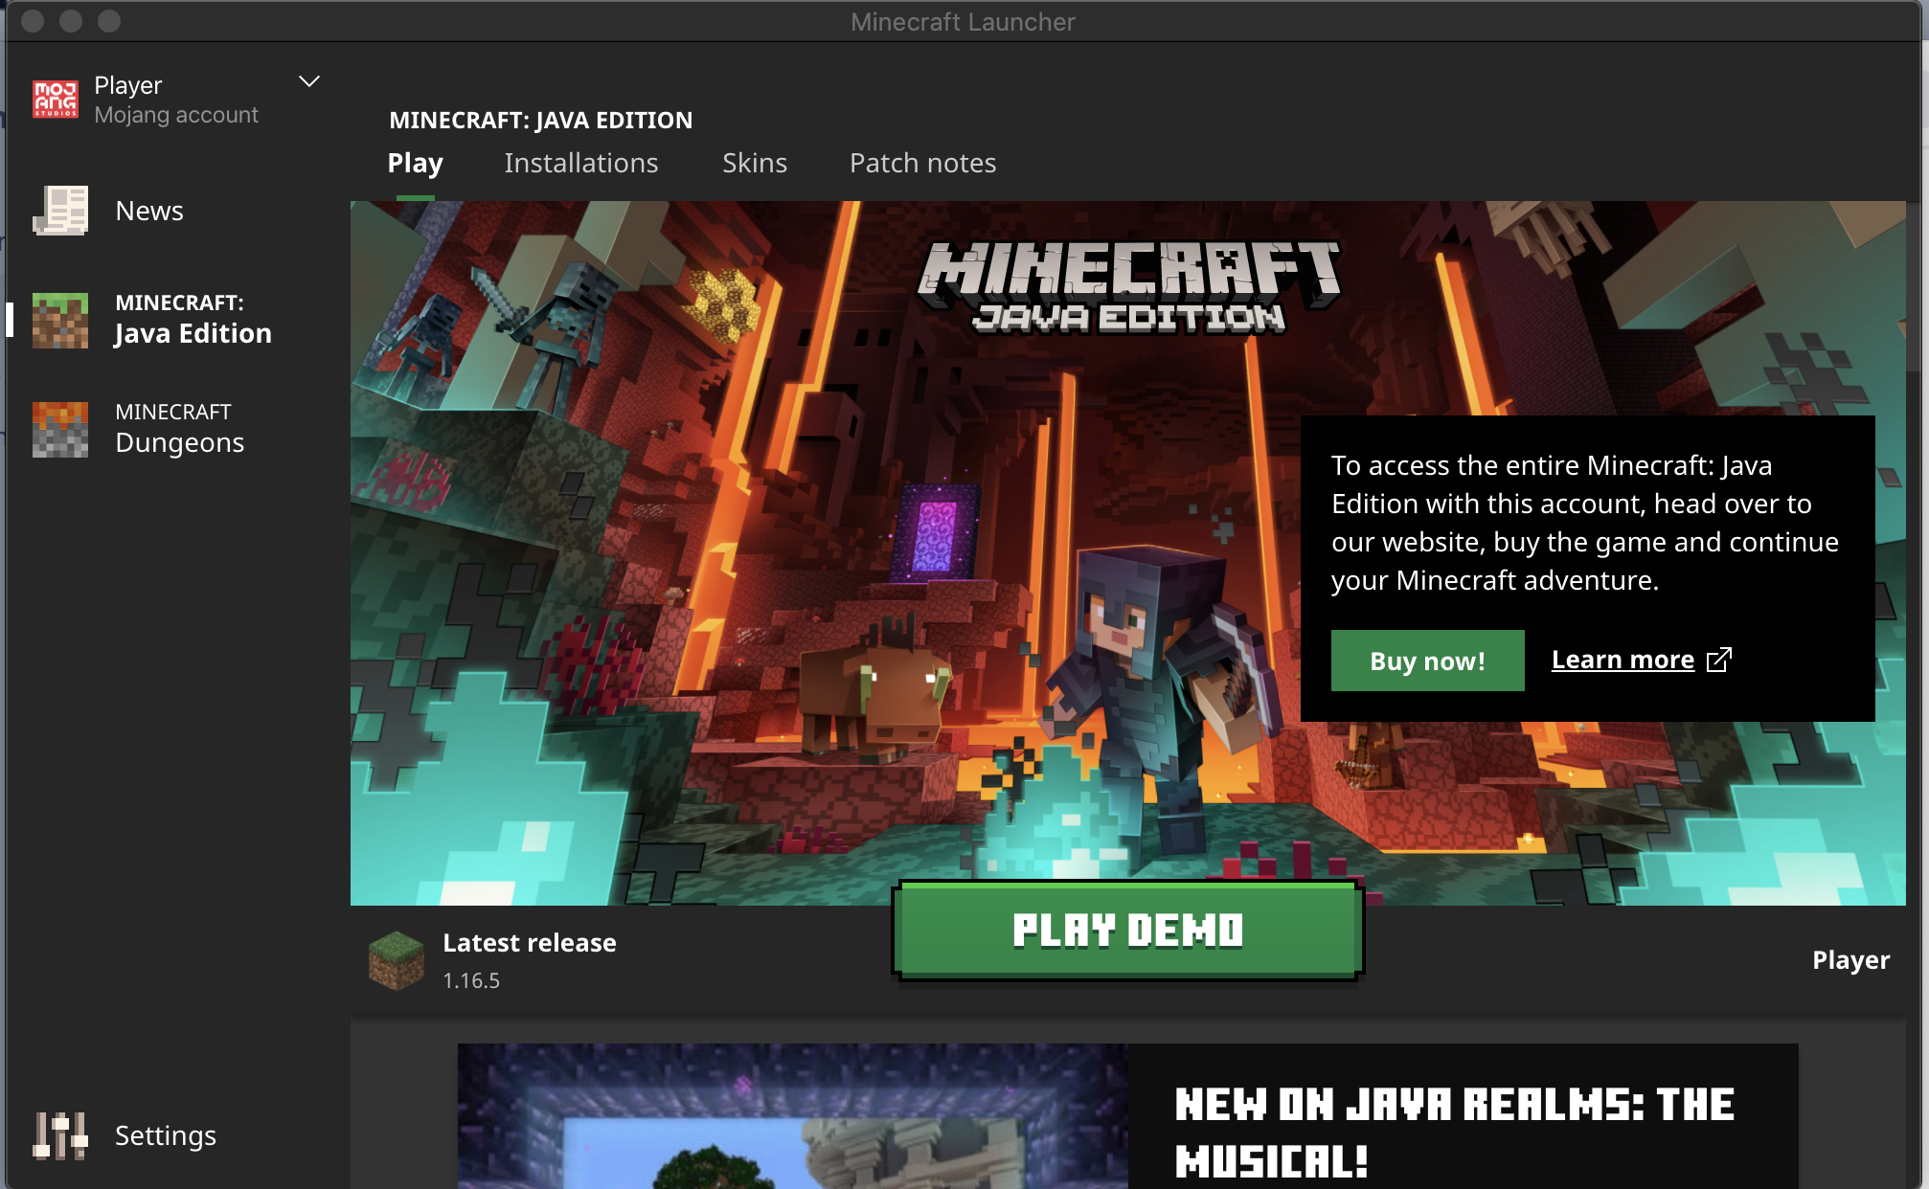Image resolution: width=1929 pixels, height=1189 pixels.
Task: Expand the Player account dropdown chevron
Action: pyautogui.click(x=308, y=82)
